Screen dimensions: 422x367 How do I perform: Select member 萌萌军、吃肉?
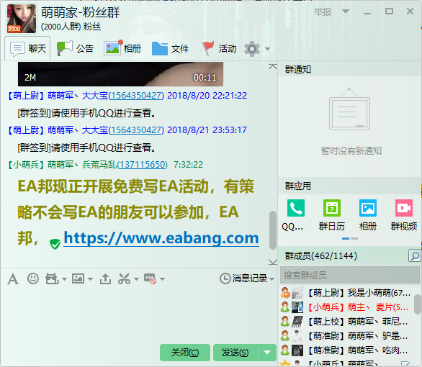click(346, 350)
